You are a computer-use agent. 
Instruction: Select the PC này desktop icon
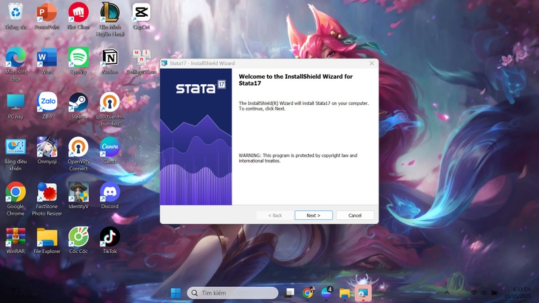(15, 106)
